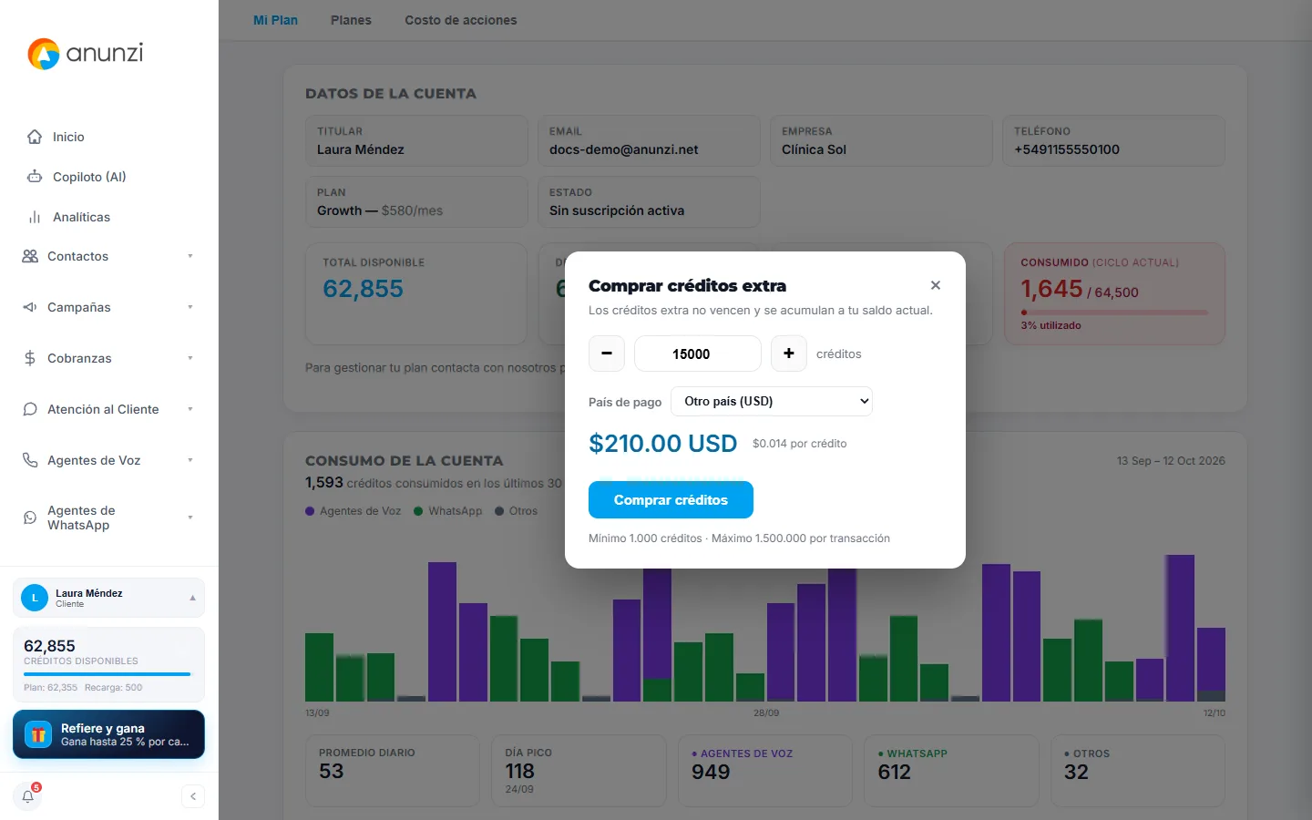The width and height of the screenshot is (1312, 820).
Task: Click the Agentes de WhatsApp icon
Action: click(30, 518)
